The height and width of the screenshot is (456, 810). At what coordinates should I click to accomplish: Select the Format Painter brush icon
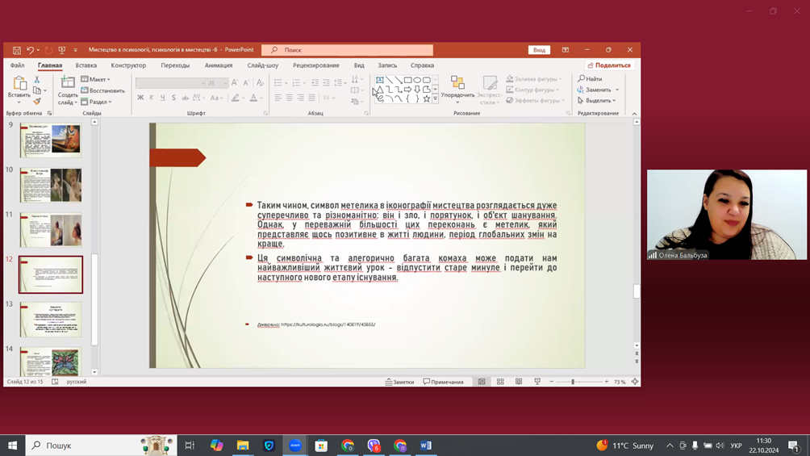point(37,102)
